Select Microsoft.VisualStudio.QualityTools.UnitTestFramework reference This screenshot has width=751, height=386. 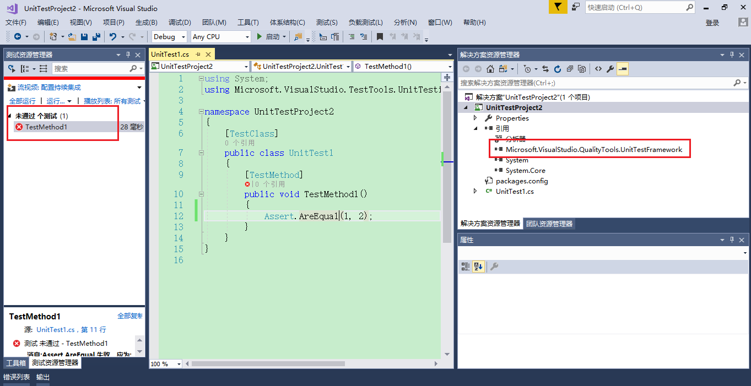pyautogui.click(x=594, y=149)
